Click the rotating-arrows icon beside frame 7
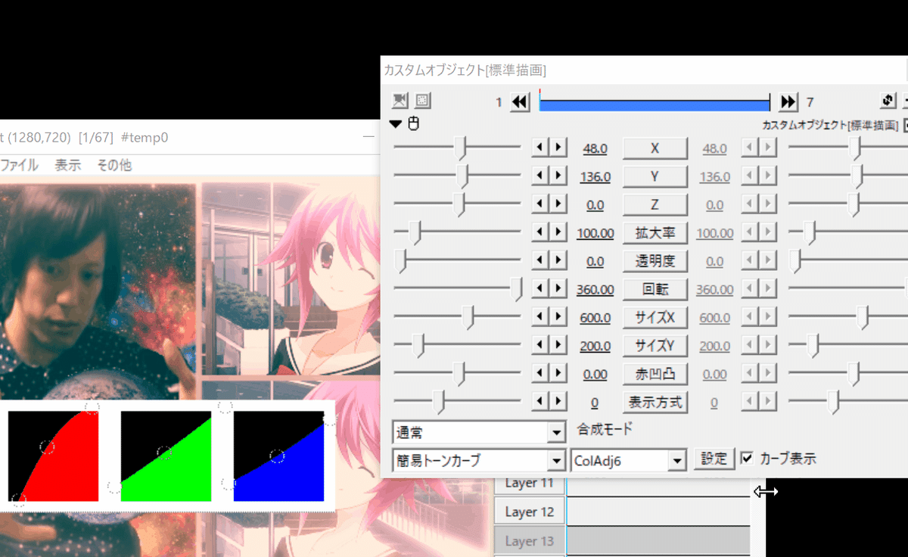Image resolution: width=908 pixels, height=557 pixels. click(x=888, y=101)
